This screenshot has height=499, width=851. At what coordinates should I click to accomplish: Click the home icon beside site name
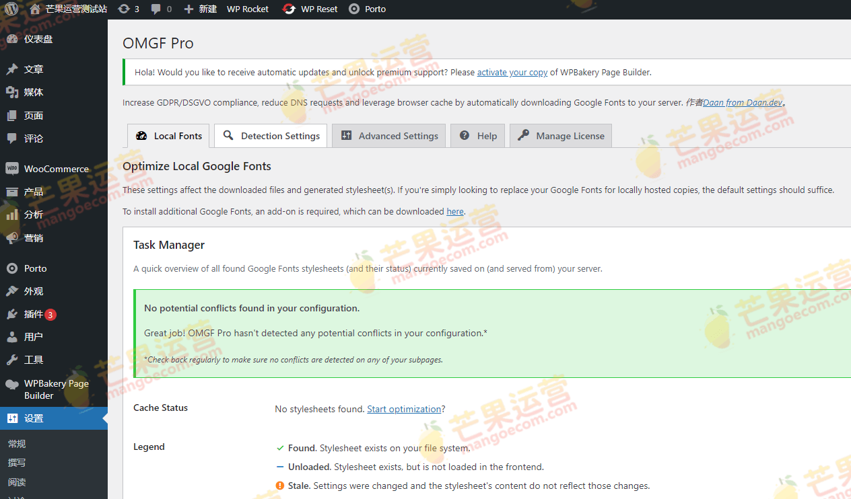coord(35,9)
